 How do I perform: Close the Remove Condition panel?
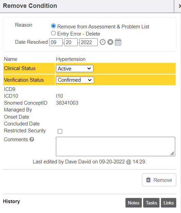[x=179, y=6]
